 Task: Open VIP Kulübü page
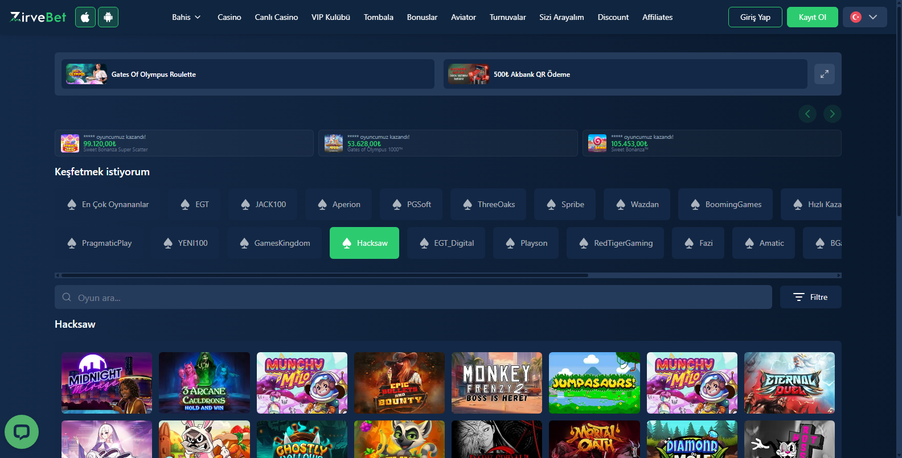click(331, 17)
